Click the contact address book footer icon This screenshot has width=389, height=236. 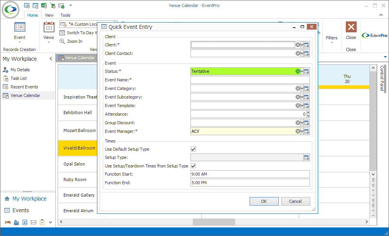(25, 222)
